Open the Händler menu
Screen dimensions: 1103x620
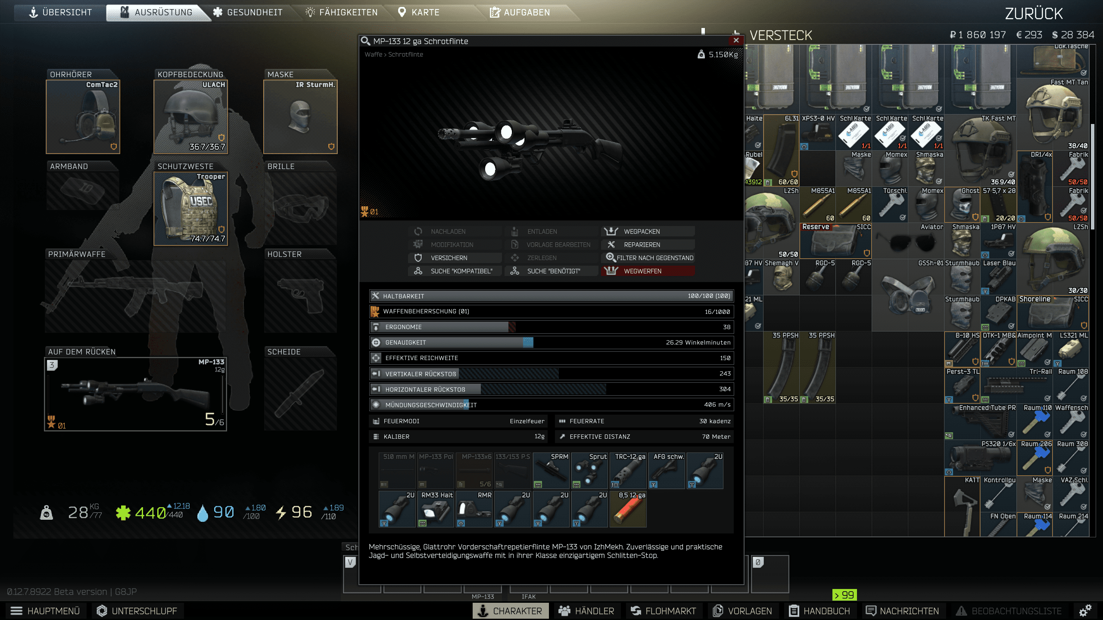pos(586,611)
